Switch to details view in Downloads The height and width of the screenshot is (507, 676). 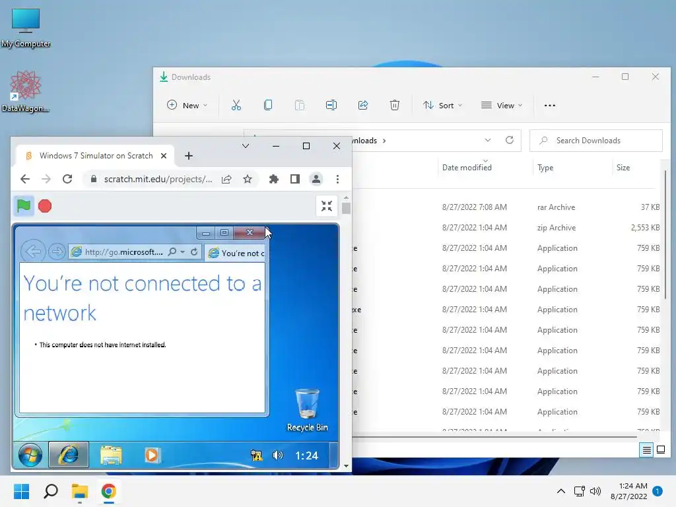pos(646,450)
